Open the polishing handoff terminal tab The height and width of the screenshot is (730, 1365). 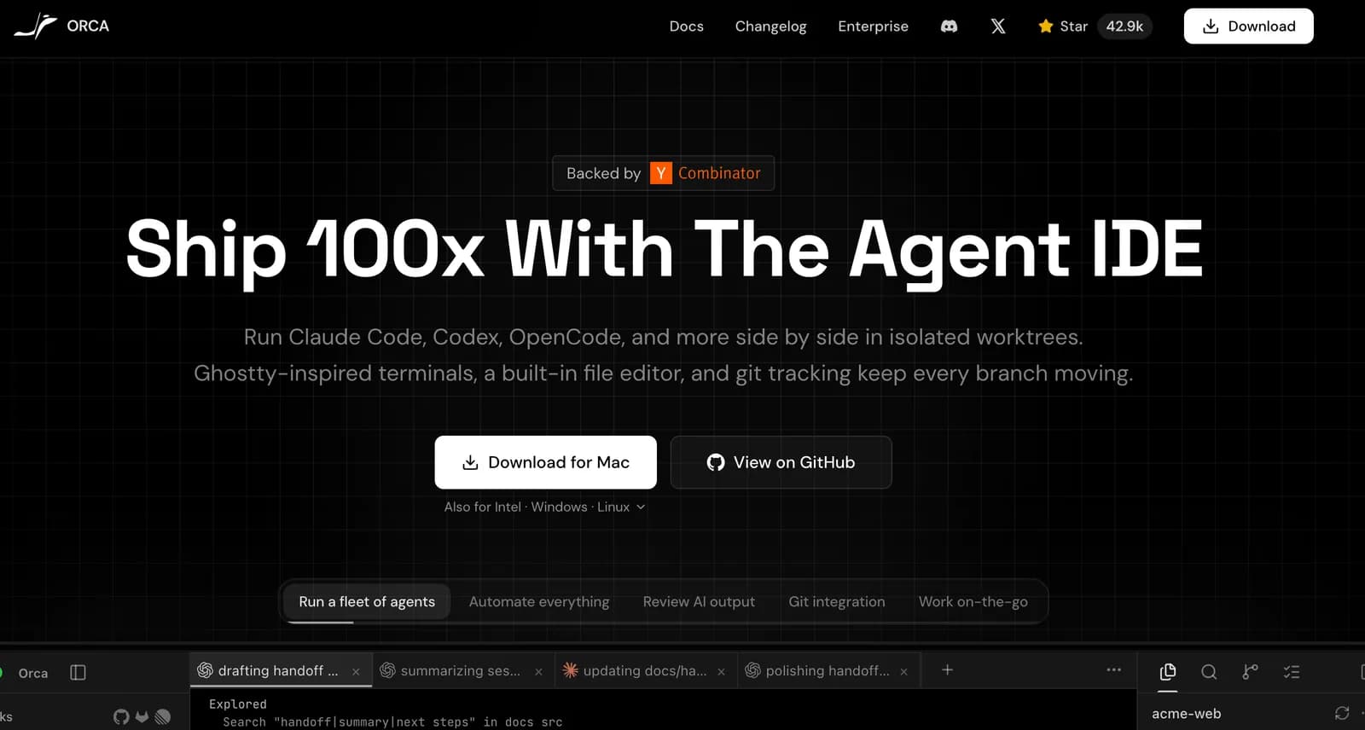(x=828, y=671)
